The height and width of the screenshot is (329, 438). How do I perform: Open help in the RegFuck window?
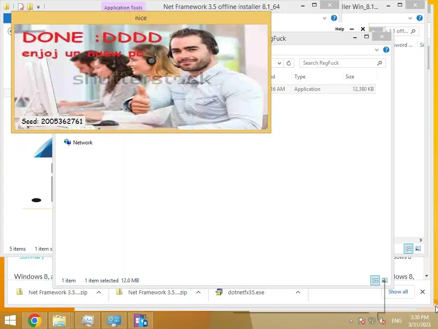(x=386, y=50)
